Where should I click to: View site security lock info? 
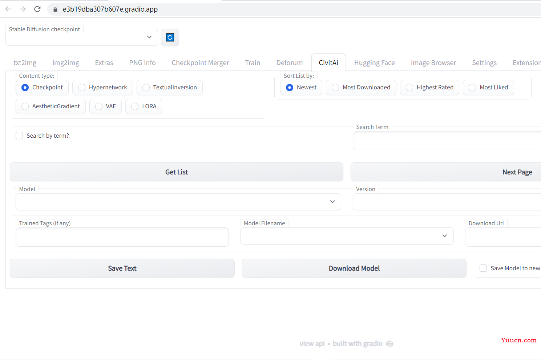click(55, 9)
